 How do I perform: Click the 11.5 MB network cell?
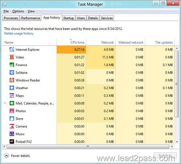click(x=101, y=57)
